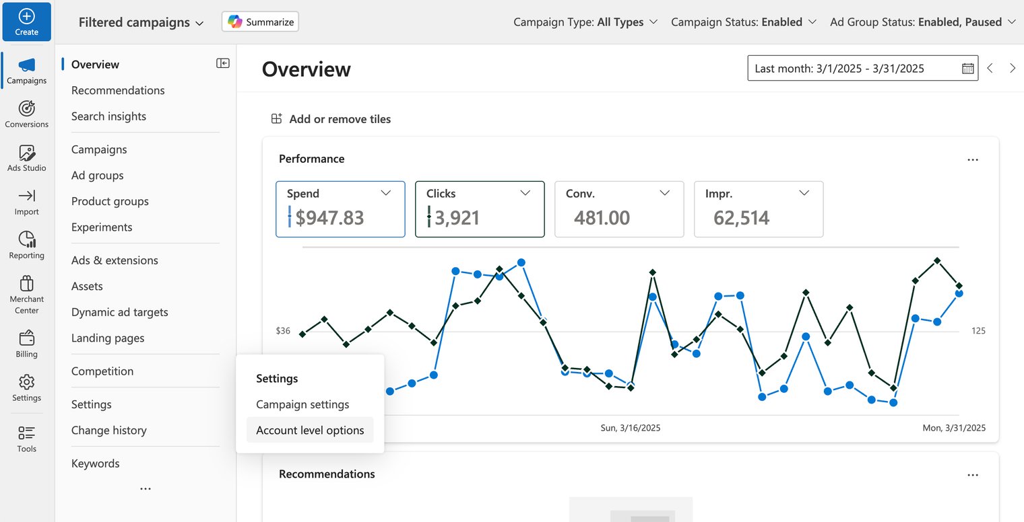The width and height of the screenshot is (1024, 522).
Task: Open Performance tile more options ellipsis
Action: pyautogui.click(x=972, y=159)
